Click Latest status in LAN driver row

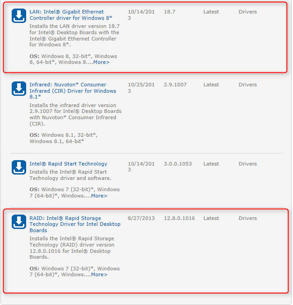[211, 12]
